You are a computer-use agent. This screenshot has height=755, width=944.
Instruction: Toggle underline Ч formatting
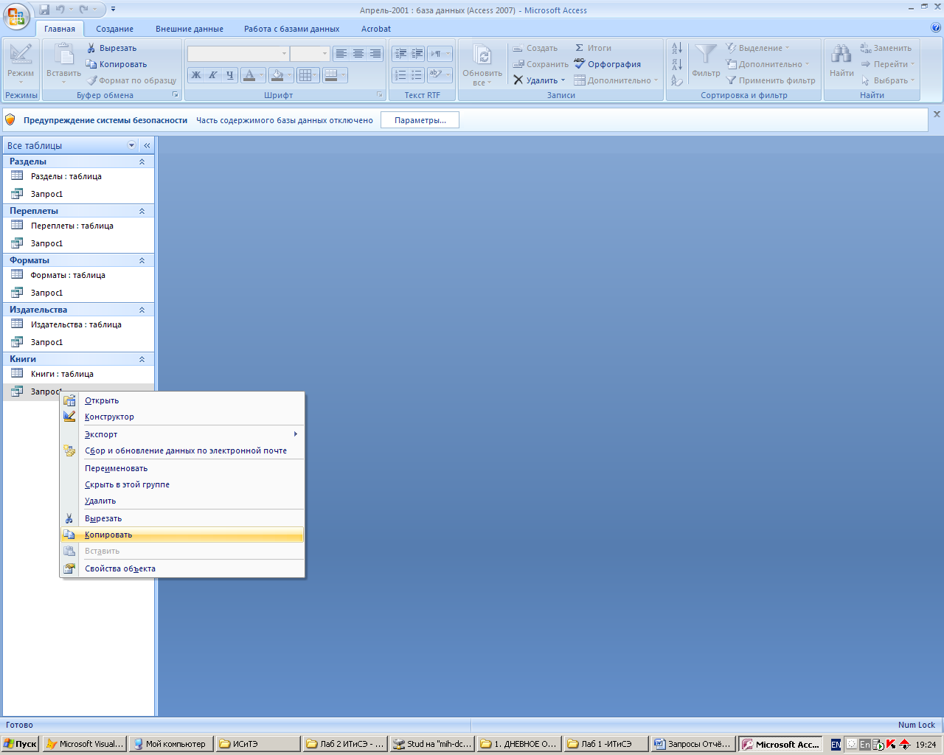[x=229, y=74]
